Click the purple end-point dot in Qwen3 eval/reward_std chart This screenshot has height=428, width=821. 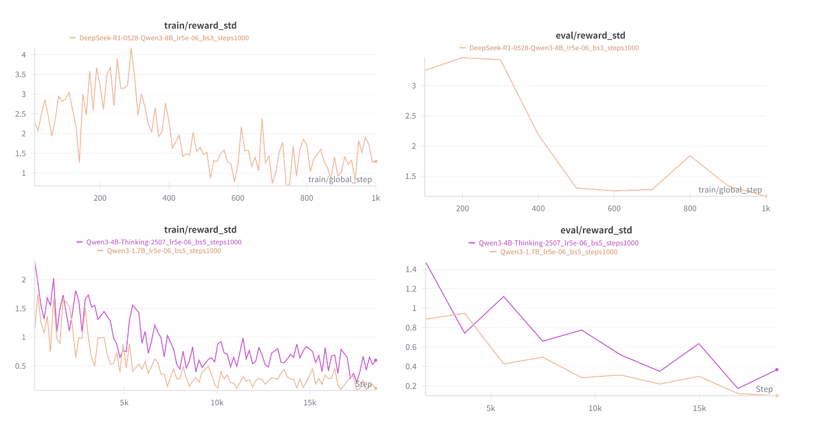[x=776, y=370]
